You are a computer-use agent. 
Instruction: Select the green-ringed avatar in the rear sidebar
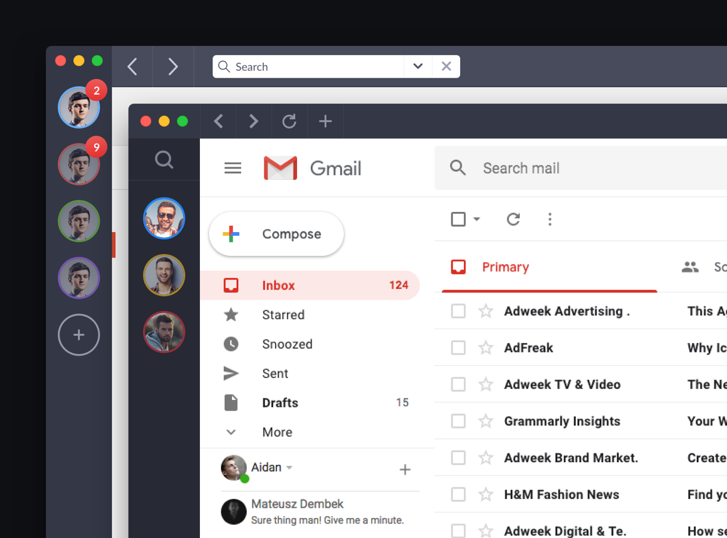click(x=79, y=221)
